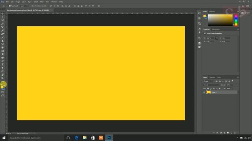This screenshot has width=252, height=141.
Task: Open the blend mode Normal dropdown
Action: pyautogui.click(x=211, y=85)
